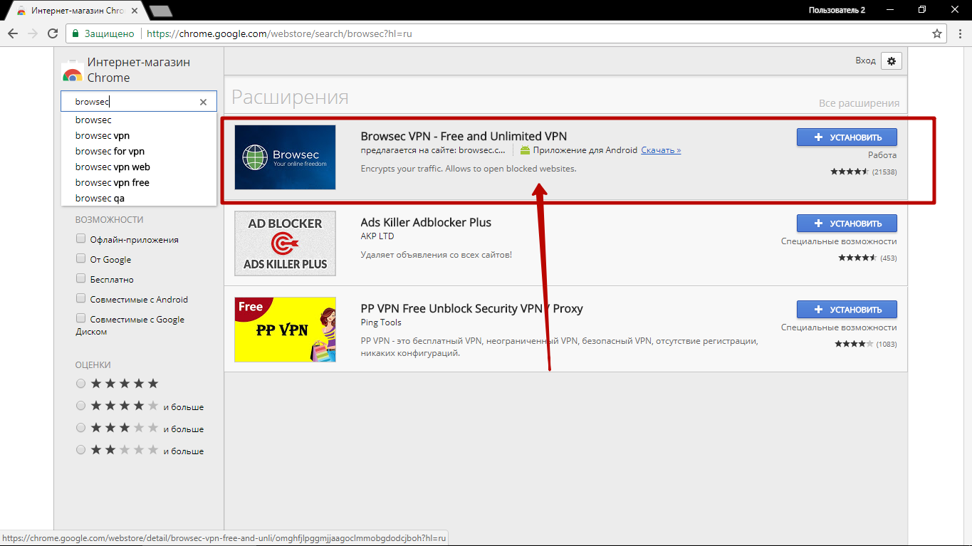Click the Android icon in Browsec row
Image resolution: width=972 pixels, height=546 pixels.
click(x=525, y=150)
